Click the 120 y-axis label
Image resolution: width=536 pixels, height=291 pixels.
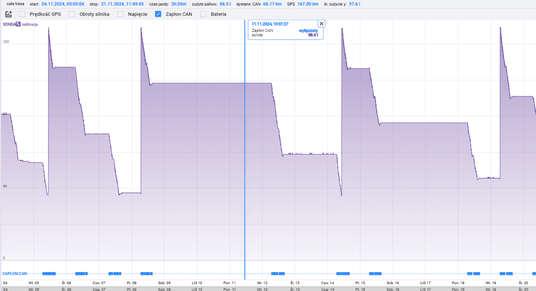6,42
